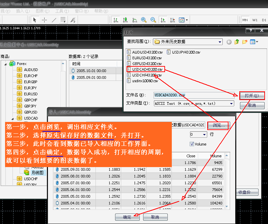Click the zoom out magnifier icon

[x=153, y=20]
